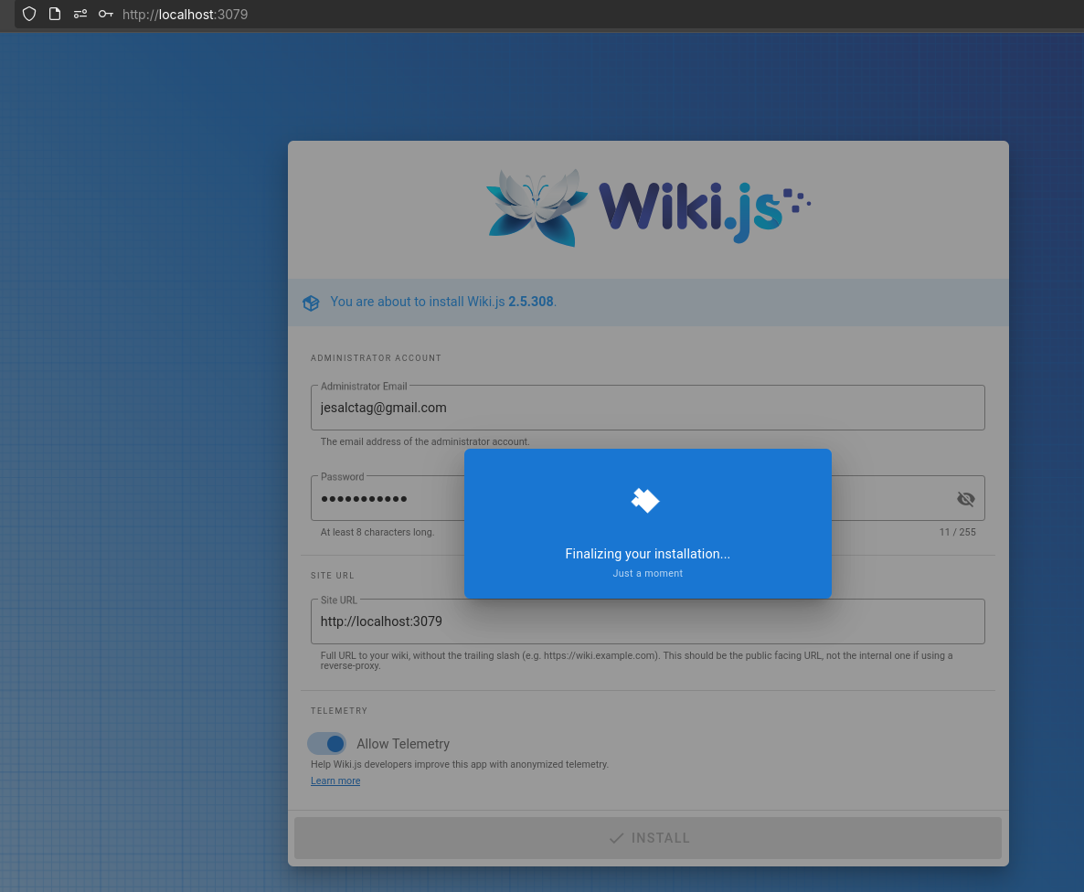Click the Allow Telemetry label text
Viewport: 1084px width, 892px height.
(403, 744)
